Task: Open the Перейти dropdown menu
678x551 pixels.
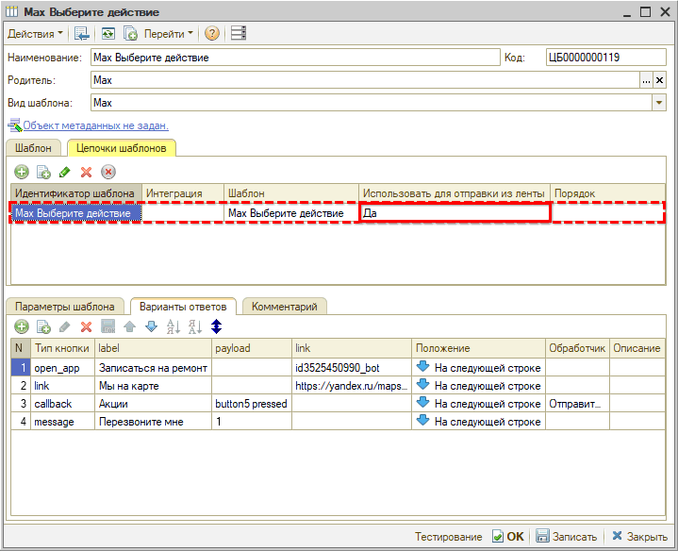Action: coord(170,33)
